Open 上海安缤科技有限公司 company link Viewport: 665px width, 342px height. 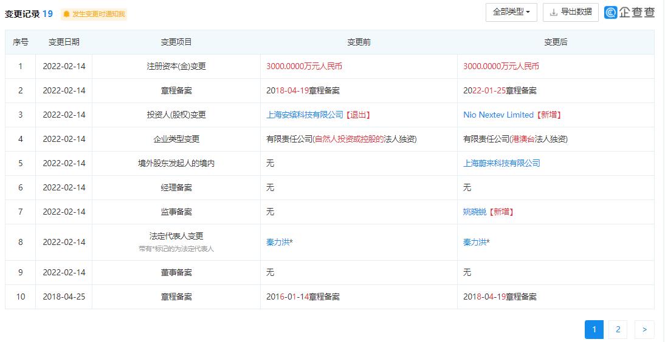click(x=305, y=115)
